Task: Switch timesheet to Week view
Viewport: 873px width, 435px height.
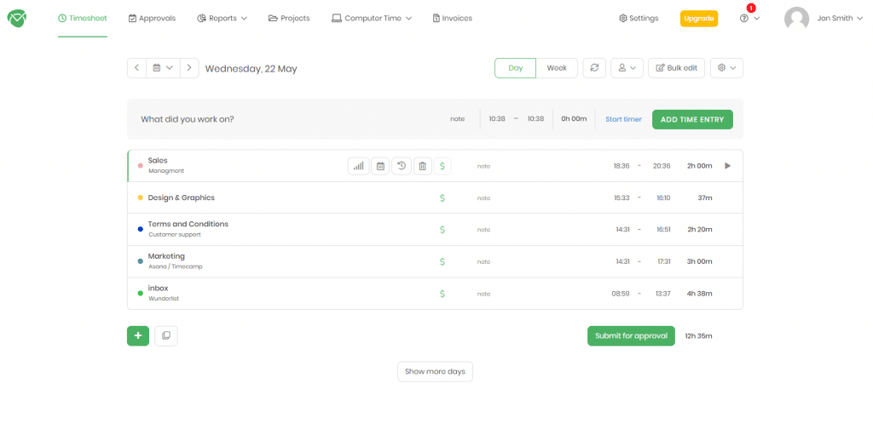Action: pos(557,68)
